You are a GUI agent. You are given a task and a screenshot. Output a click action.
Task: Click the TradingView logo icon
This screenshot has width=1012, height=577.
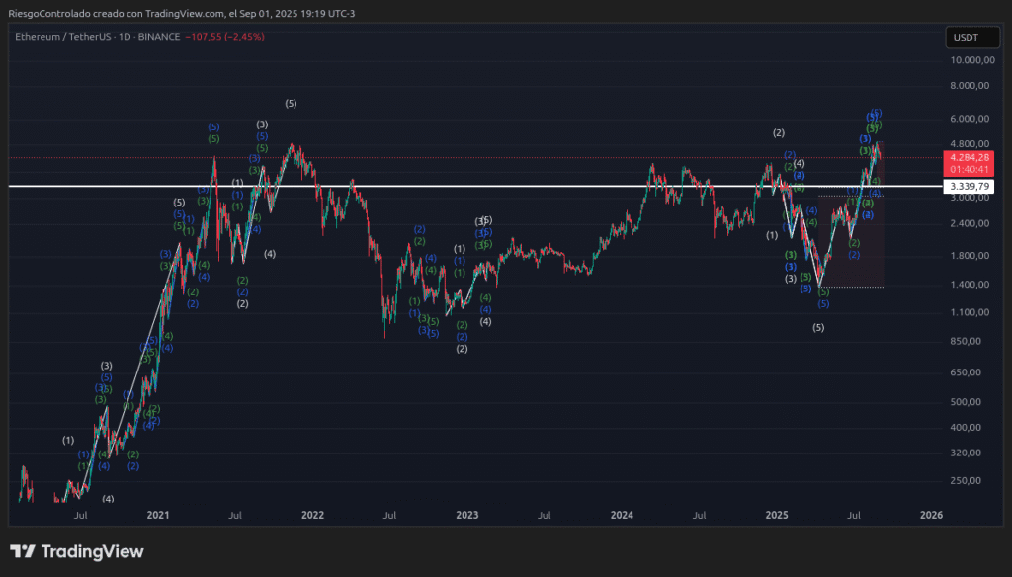pyautogui.click(x=24, y=551)
